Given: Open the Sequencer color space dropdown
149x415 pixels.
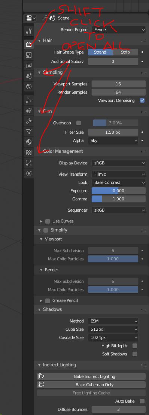Looking at the screenshot, I should [x=119, y=210].
